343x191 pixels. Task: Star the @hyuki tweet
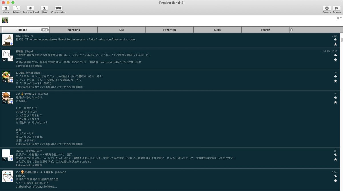click(x=336, y=60)
